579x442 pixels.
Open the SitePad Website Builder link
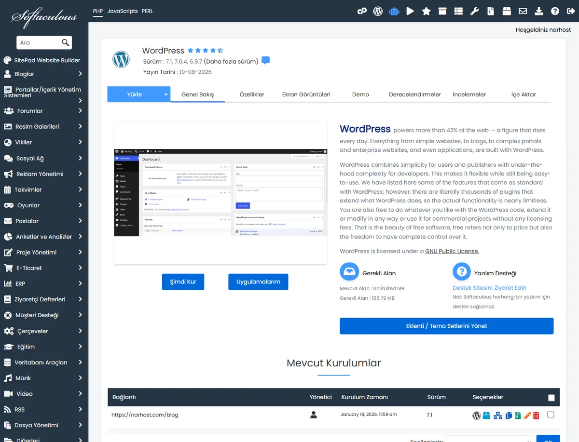click(x=42, y=60)
